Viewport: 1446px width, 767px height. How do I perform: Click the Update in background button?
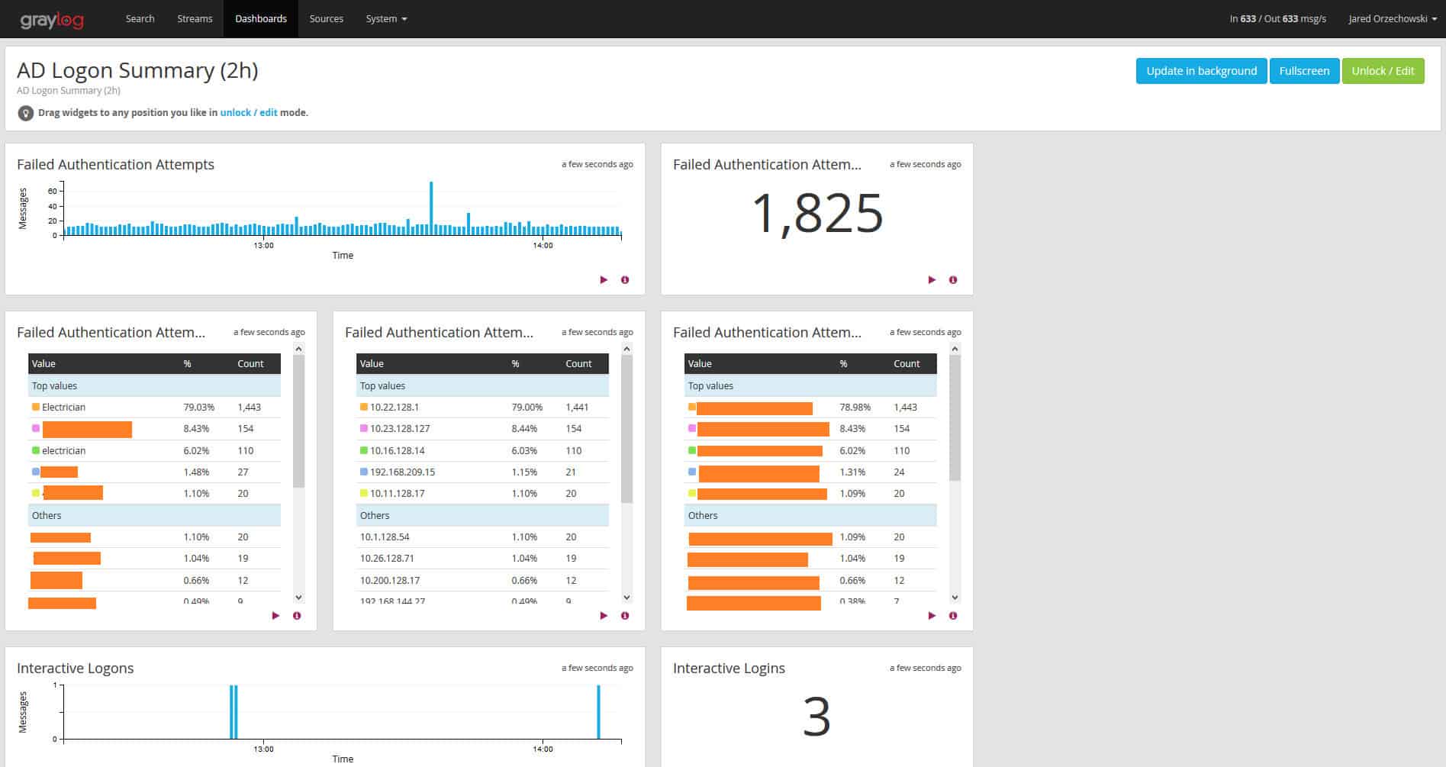1201,70
